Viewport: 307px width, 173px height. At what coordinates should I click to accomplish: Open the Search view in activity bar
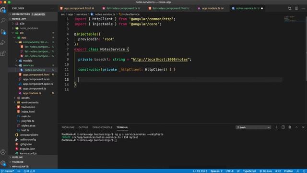click(x=3, y=20)
